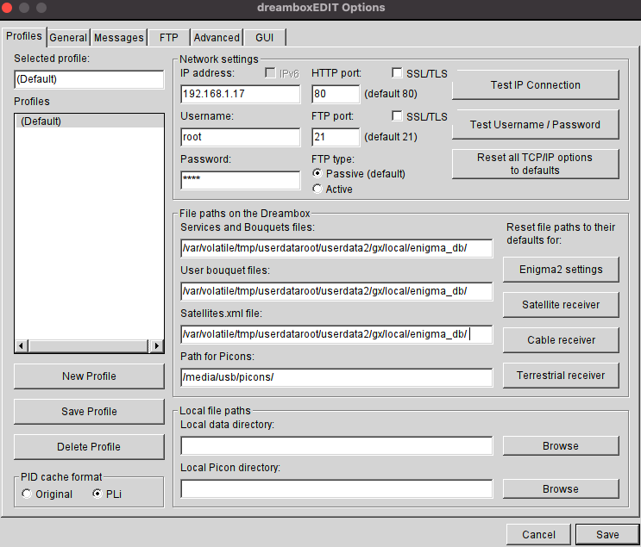Open the FTP tab
The width and height of the screenshot is (641, 547).
pyautogui.click(x=167, y=38)
